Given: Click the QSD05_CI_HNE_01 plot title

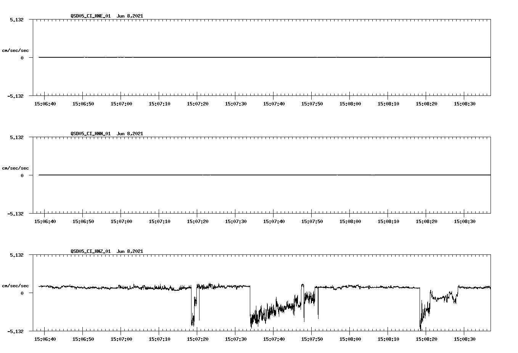Looking at the screenshot, I should pos(107,16).
